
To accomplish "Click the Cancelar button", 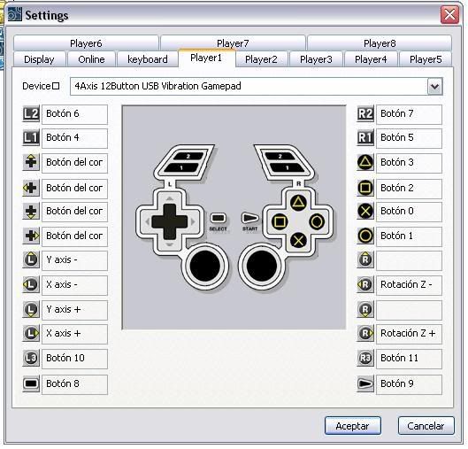I will (426, 426).
